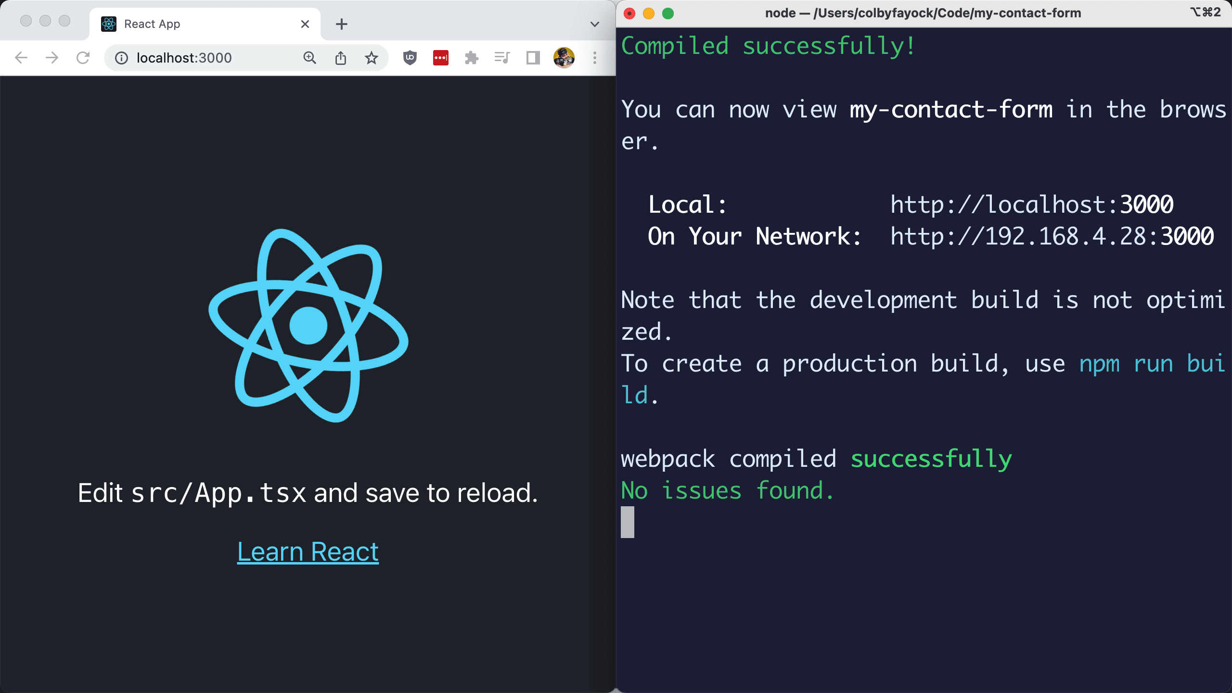Click the back navigation arrow

[21, 58]
